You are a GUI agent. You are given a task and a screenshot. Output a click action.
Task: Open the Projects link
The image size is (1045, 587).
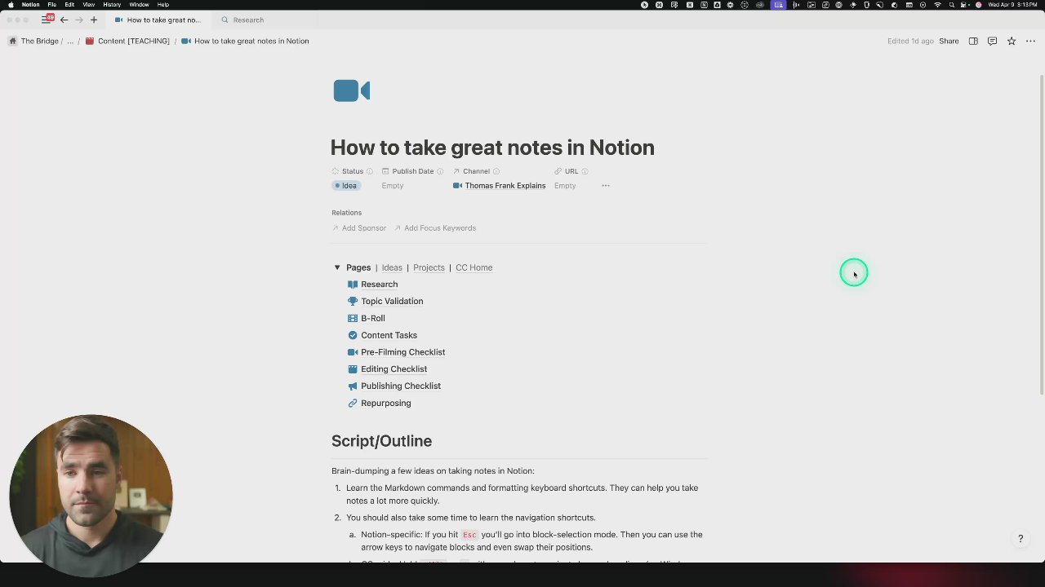point(429,267)
